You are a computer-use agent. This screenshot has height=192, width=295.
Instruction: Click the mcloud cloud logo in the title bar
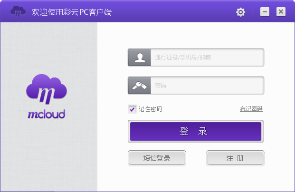(18, 11)
